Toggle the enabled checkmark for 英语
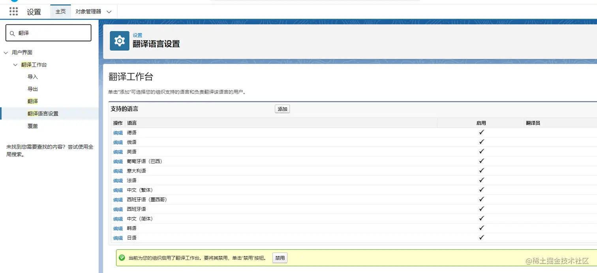This screenshot has height=273, width=597. click(481, 152)
